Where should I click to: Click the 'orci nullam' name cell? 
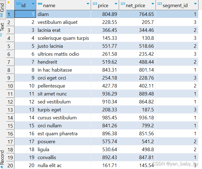tap(63, 126)
